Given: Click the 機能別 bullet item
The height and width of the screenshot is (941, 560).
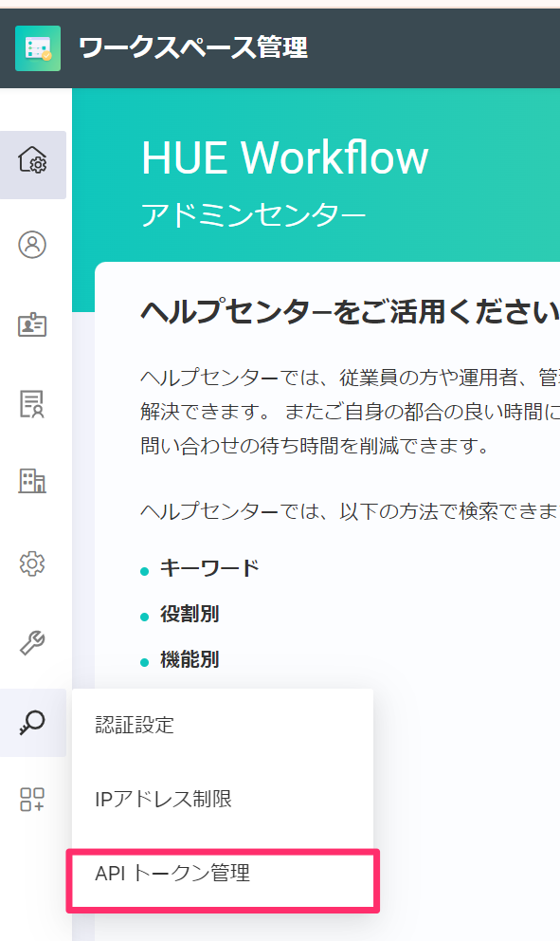Looking at the screenshot, I should click(x=190, y=659).
